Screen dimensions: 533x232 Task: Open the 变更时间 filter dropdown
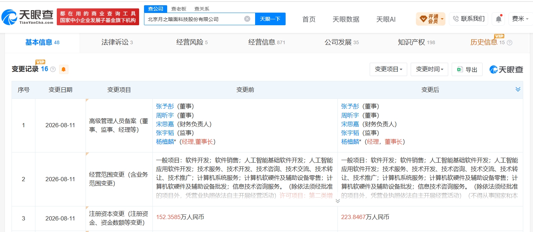coord(429,69)
